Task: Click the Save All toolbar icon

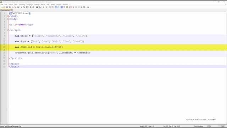Action: tap(10, 7)
